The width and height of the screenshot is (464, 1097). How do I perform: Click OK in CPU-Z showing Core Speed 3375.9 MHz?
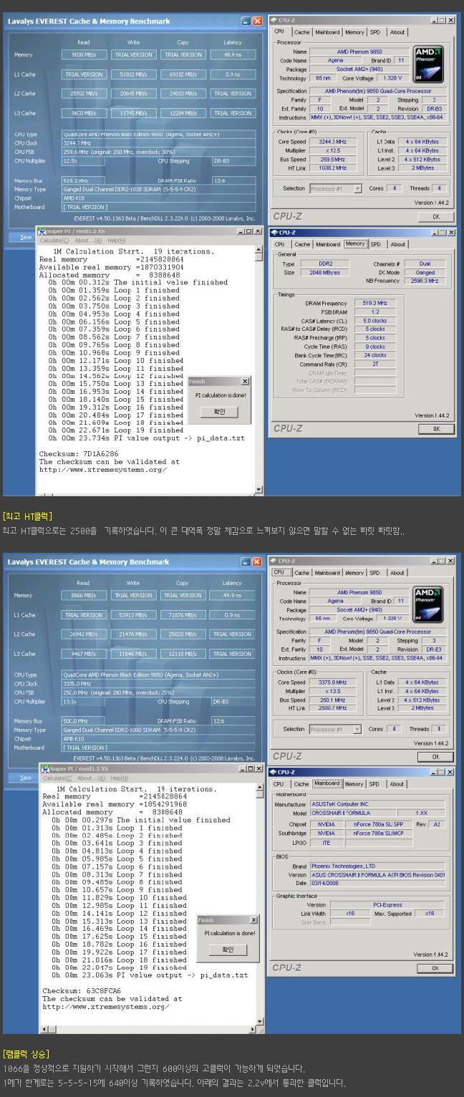click(x=436, y=757)
